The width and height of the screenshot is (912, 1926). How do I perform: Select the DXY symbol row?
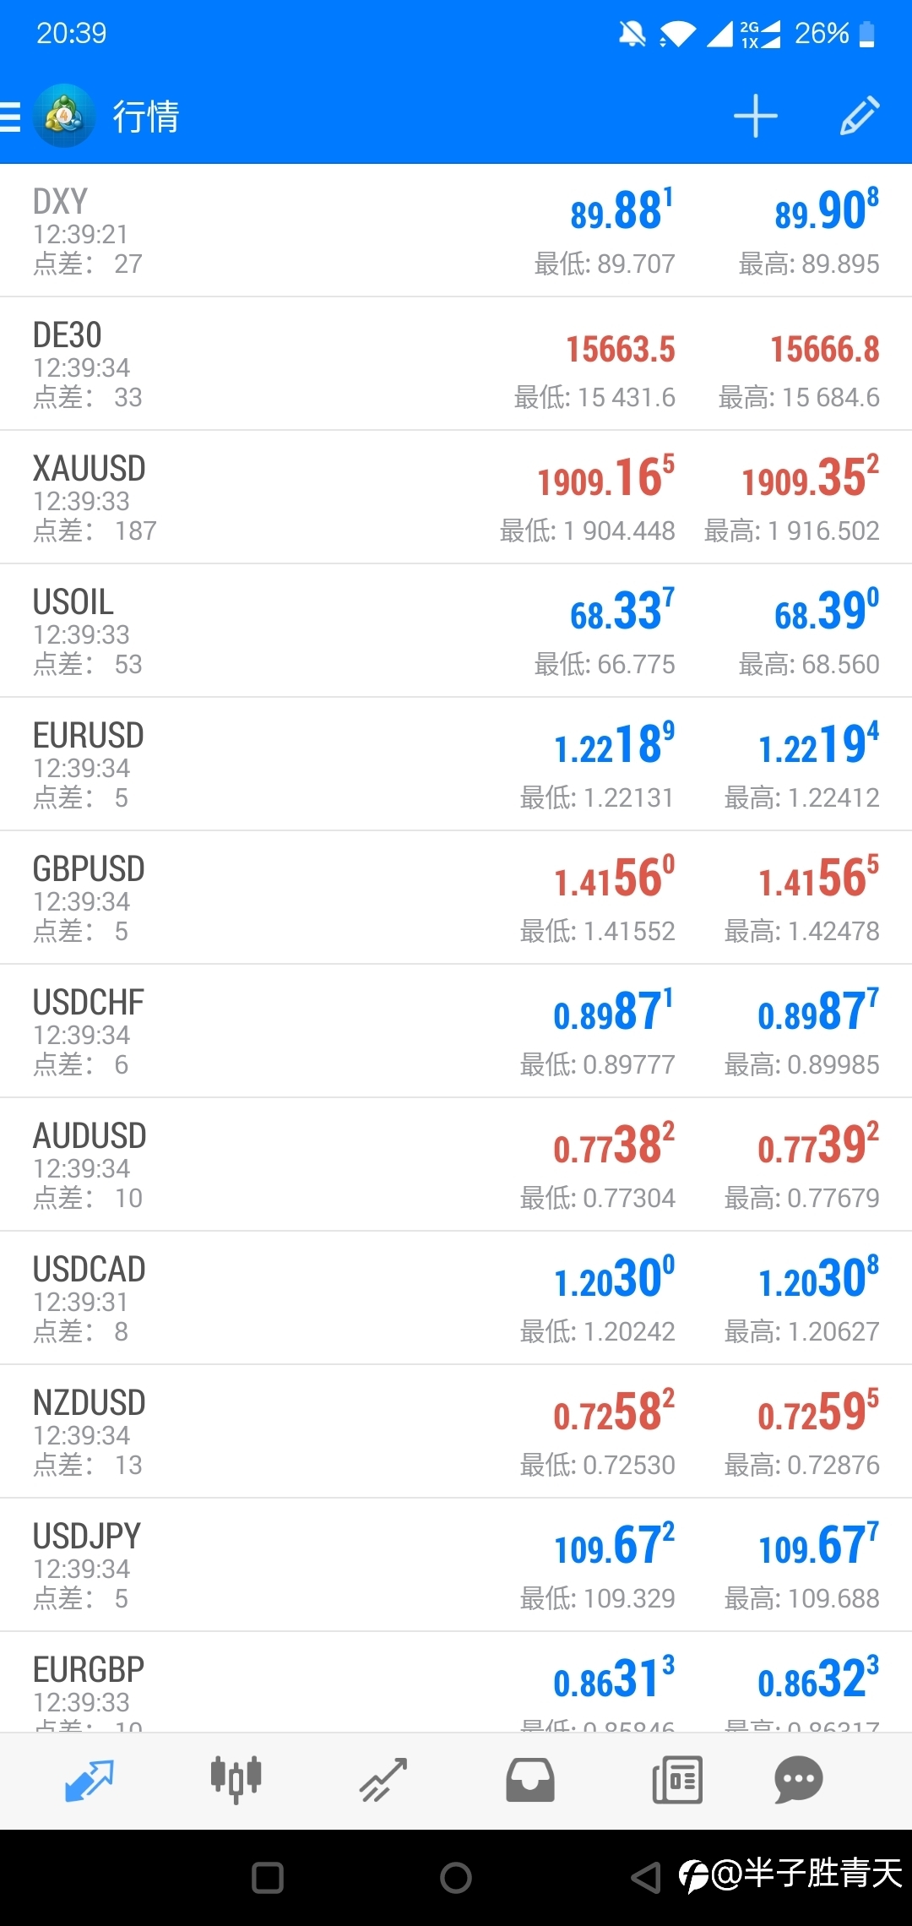point(456,230)
